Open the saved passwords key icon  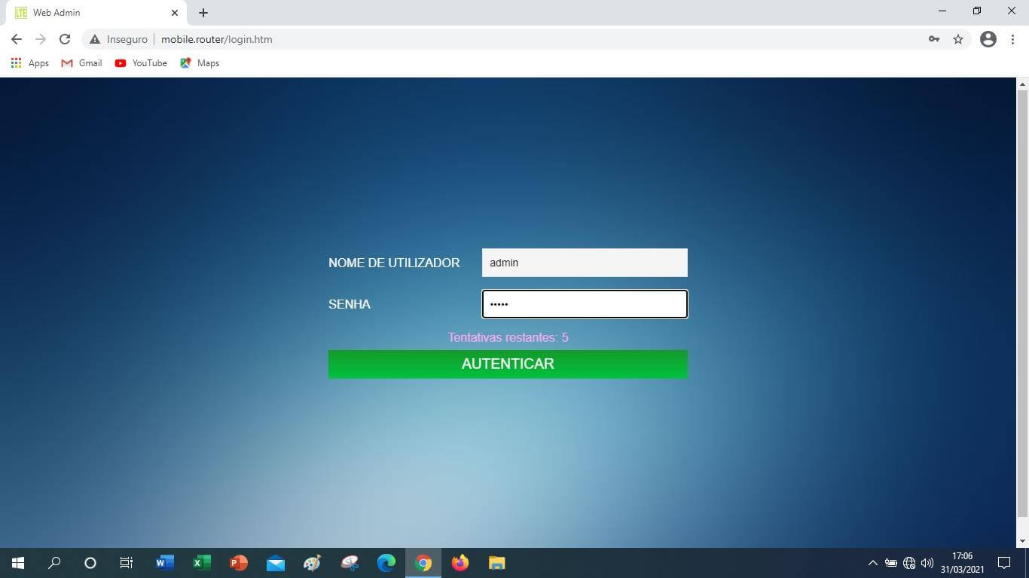click(934, 39)
